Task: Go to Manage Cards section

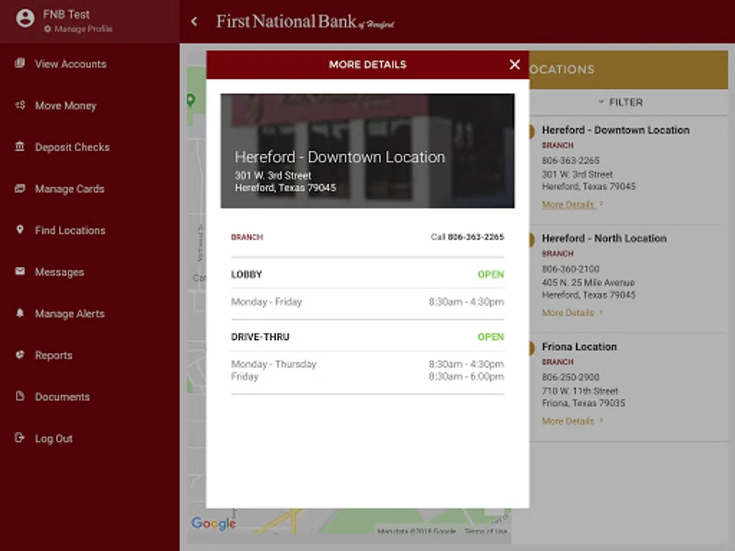Action: pos(69,189)
